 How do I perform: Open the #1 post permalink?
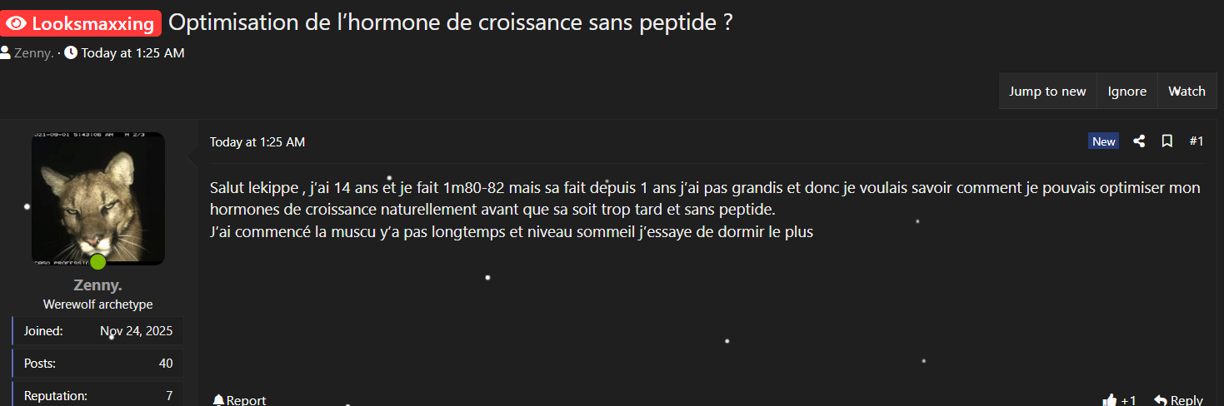(x=1196, y=141)
